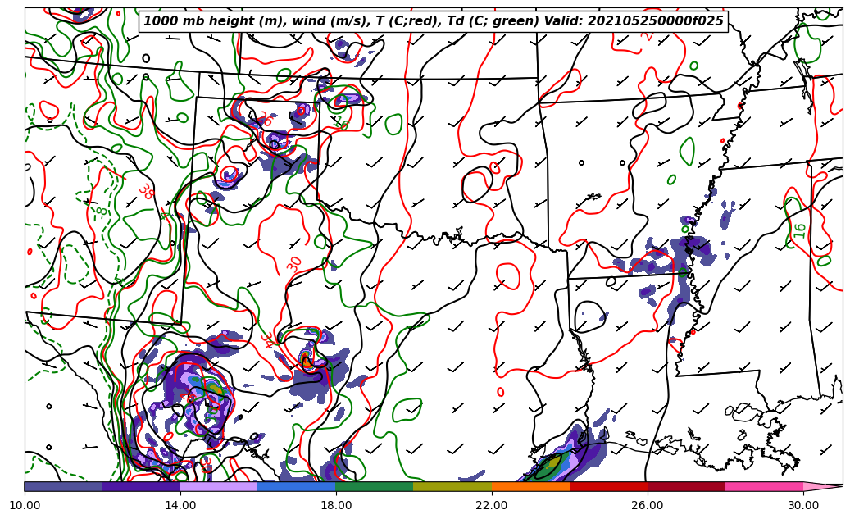Click the blue 16–18 colorbar segment
The image size is (850, 519).
point(297,486)
